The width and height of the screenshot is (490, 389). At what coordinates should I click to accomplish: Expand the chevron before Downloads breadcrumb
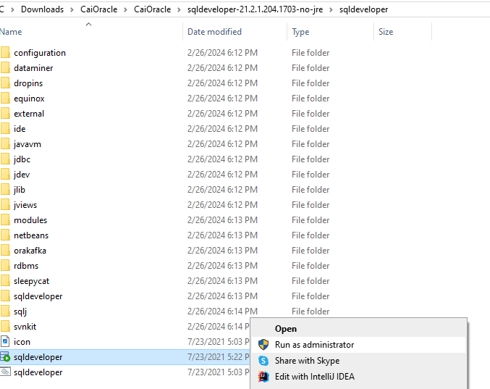coord(12,9)
